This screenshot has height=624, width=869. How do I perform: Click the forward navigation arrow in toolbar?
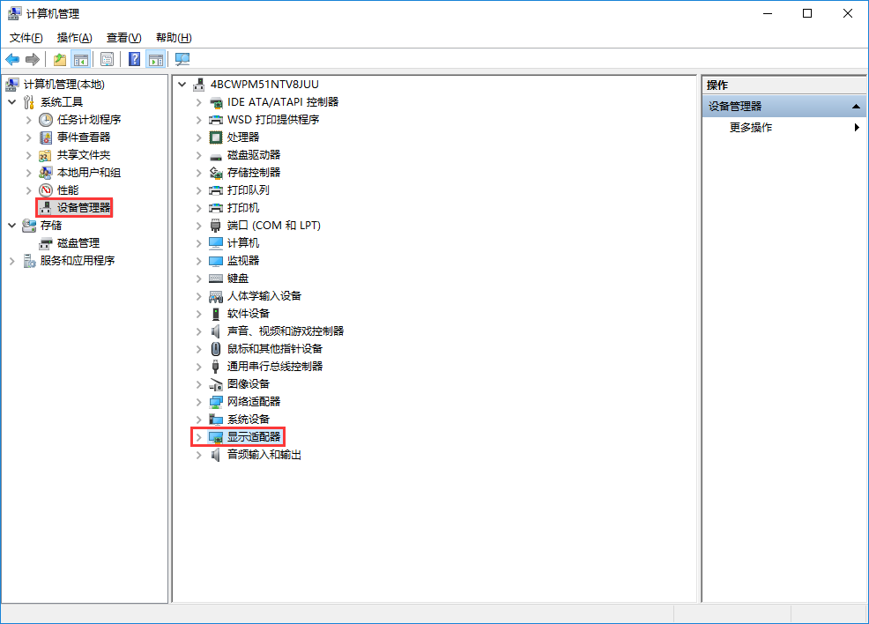click(x=33, y=59)
